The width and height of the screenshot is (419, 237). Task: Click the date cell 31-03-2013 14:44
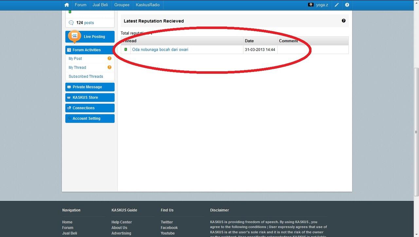coord(260,49)
